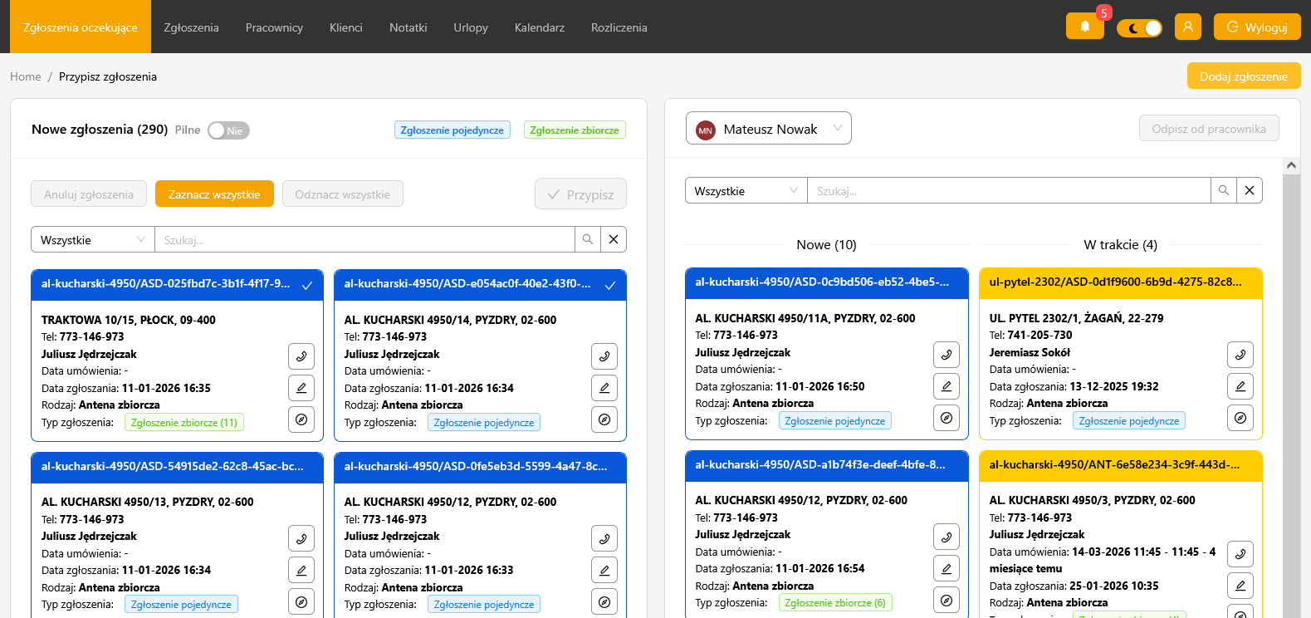
Task: Edit the ASD-0fe5eb3d card via pencil icon
Action: click(x=604, y=570)
